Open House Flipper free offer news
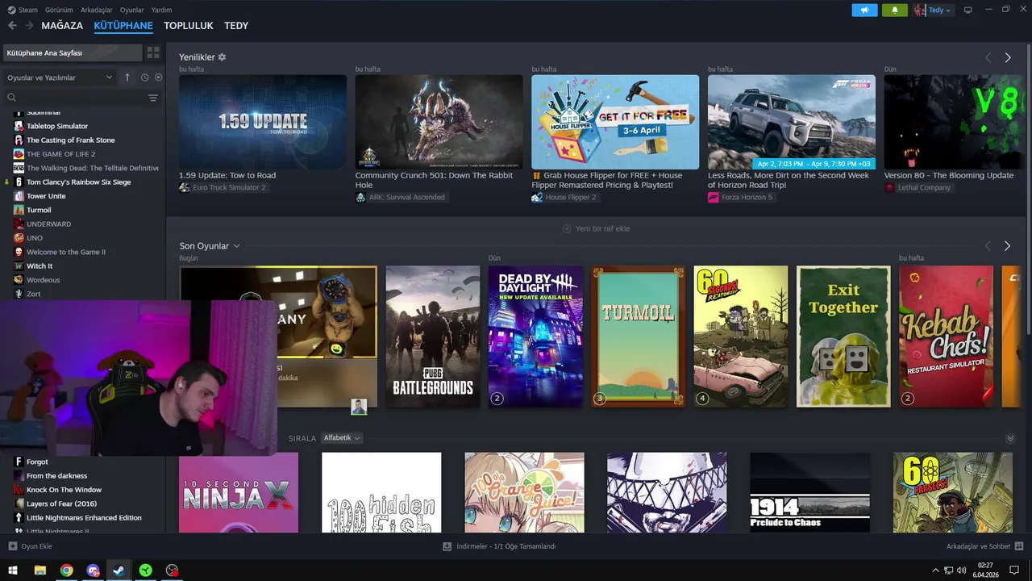This screenshot has width=1032, height=581. tap(615, 122)
